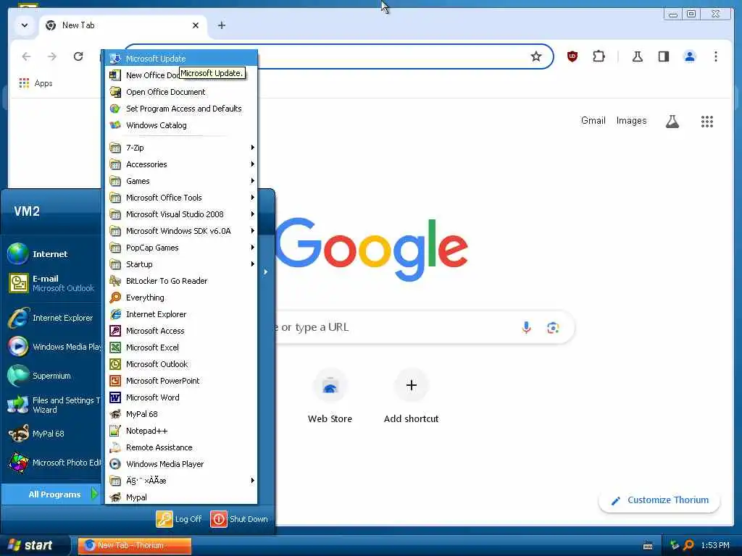
Task: Select Open Office Document
Action: point(181,92)
